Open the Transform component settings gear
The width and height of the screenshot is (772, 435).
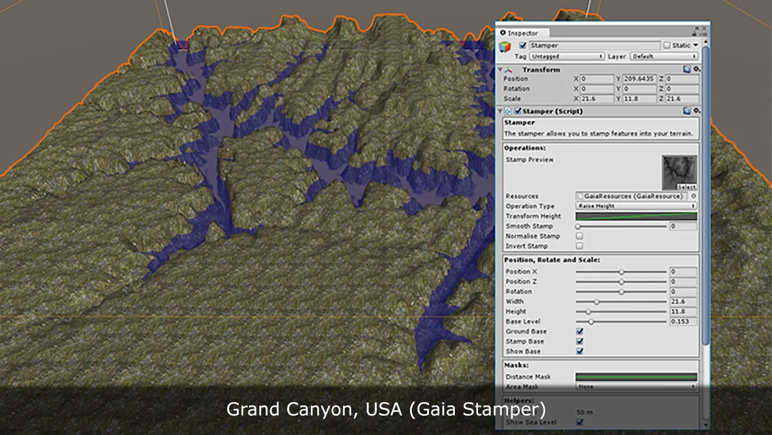pos(697,69)
